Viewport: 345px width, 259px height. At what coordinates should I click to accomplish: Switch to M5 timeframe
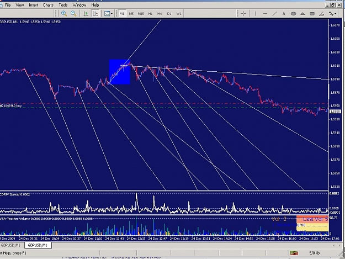click(131, 14)
